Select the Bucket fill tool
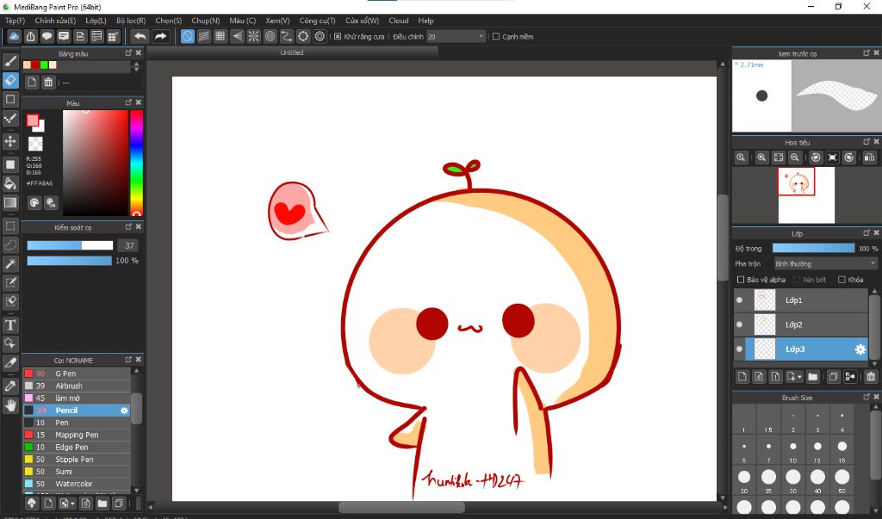 [x=10, y=183]
